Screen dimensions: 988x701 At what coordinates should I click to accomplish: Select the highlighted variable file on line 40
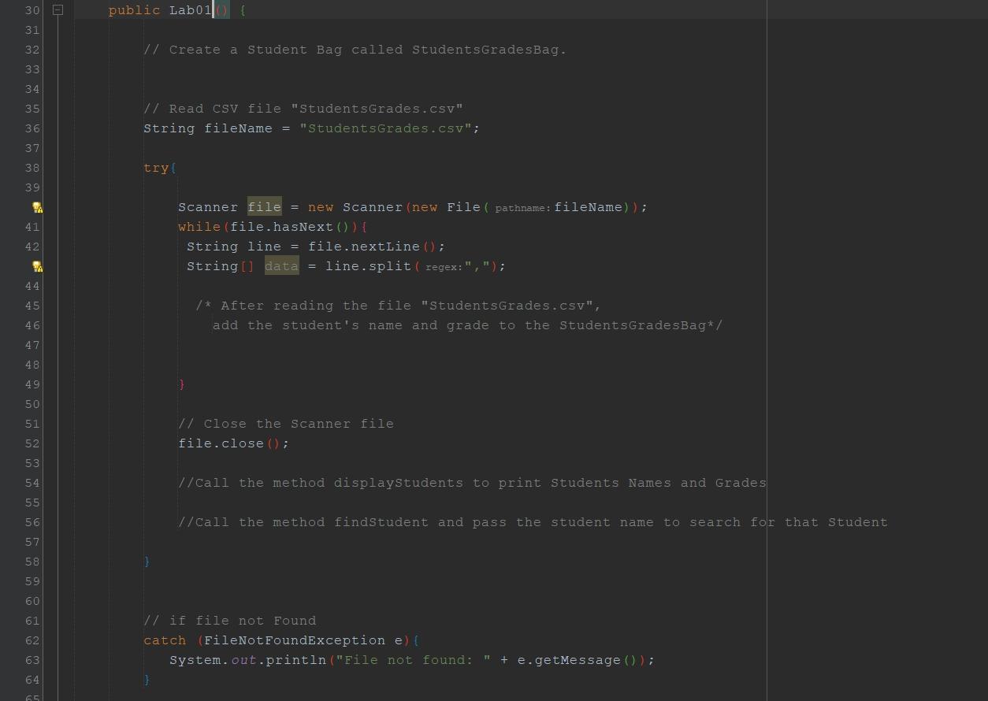pyautogui.click(x=264, y=207)
